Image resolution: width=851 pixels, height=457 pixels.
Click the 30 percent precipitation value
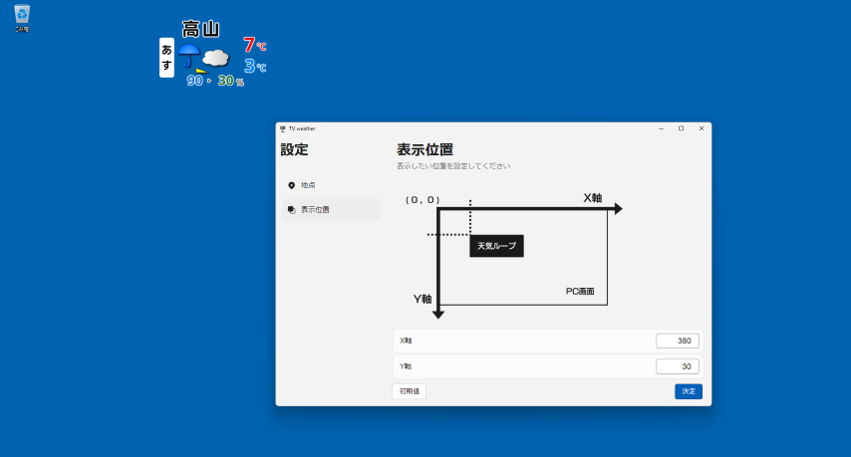point(226,81)
